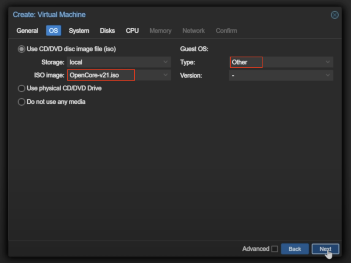Expand the ISO image dropdown arrow
The image size is (351, 263).
166,75
